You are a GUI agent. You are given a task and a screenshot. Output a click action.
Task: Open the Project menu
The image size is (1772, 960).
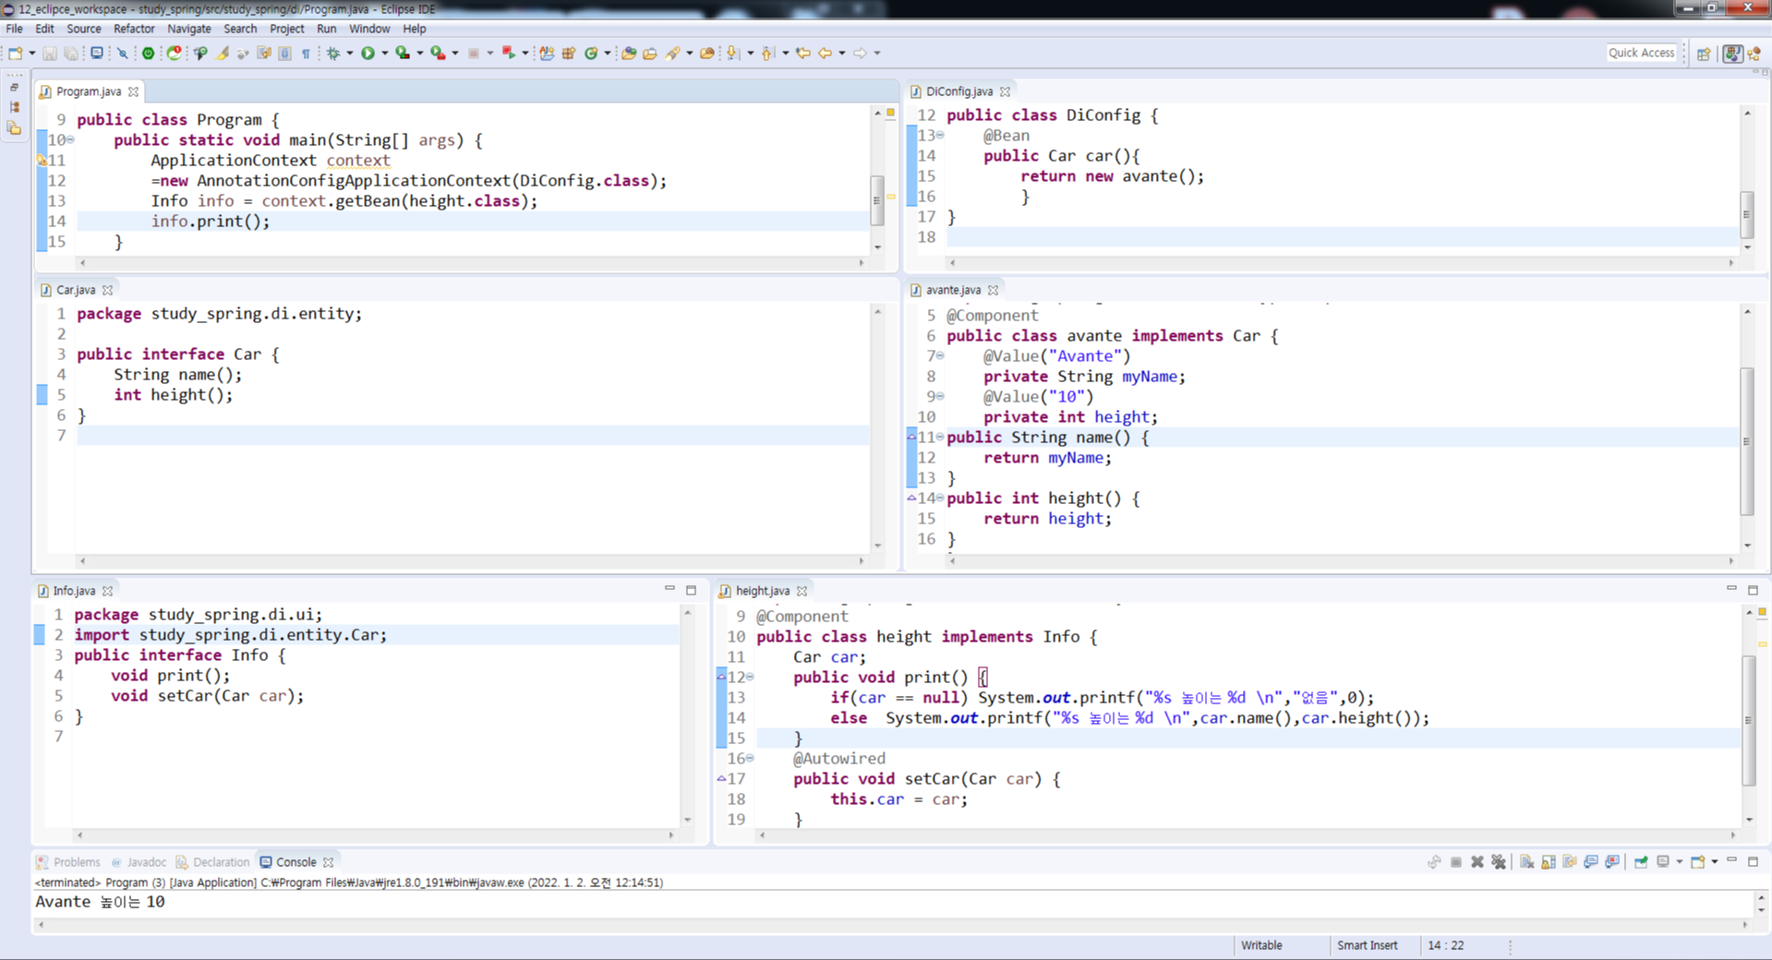pyautogui.click(x=287, y=29)
